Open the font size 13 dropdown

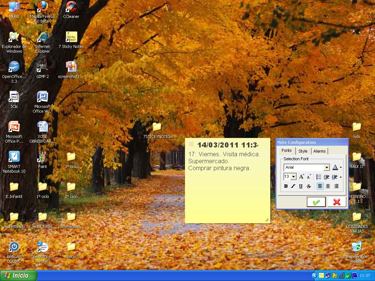point(294,177)
